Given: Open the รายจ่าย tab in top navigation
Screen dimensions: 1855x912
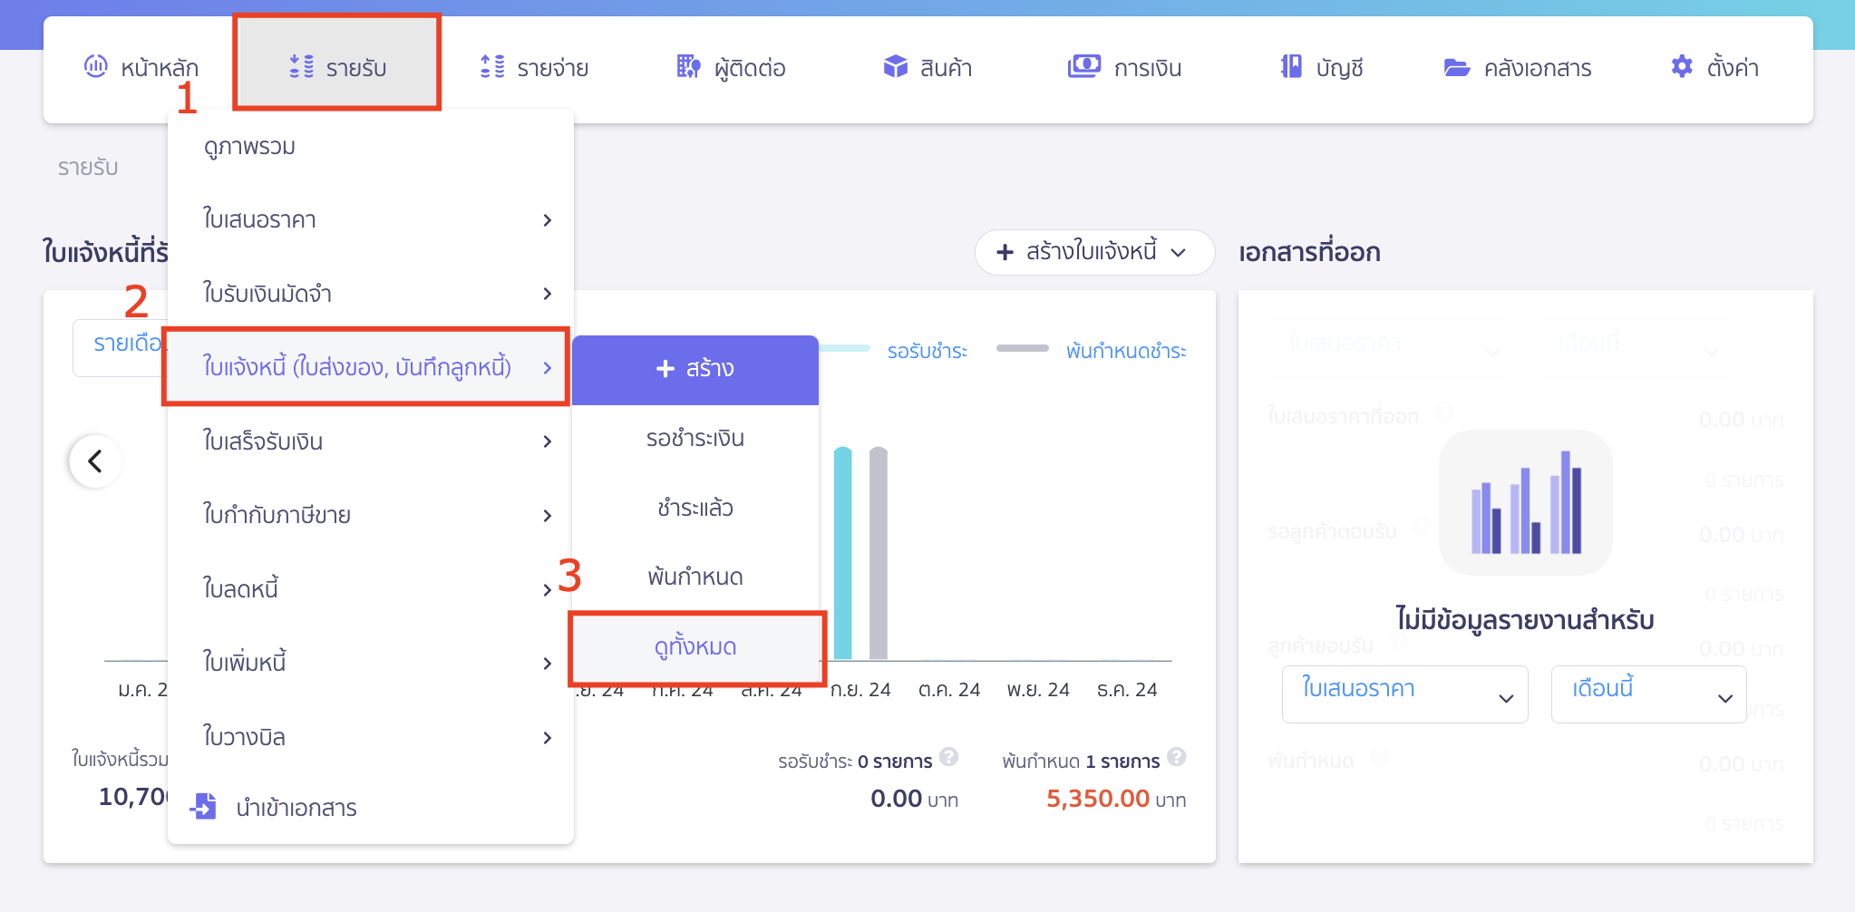Looking at the screenshot, I should (534, 67).
